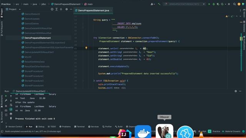
Task: Open editor tab options three-dot menu
Action: (240, 10)
